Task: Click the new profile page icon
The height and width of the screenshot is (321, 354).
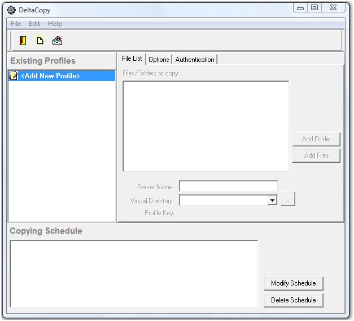Action: pos(40,41)
